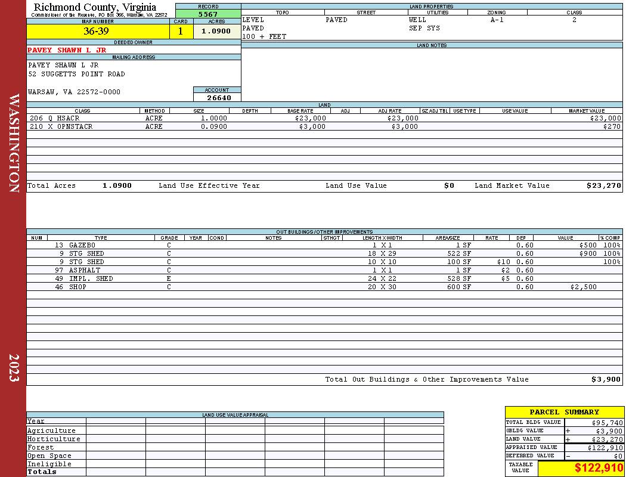
Task: Select the SHOP outbuilding row
Action: point(324,287)
